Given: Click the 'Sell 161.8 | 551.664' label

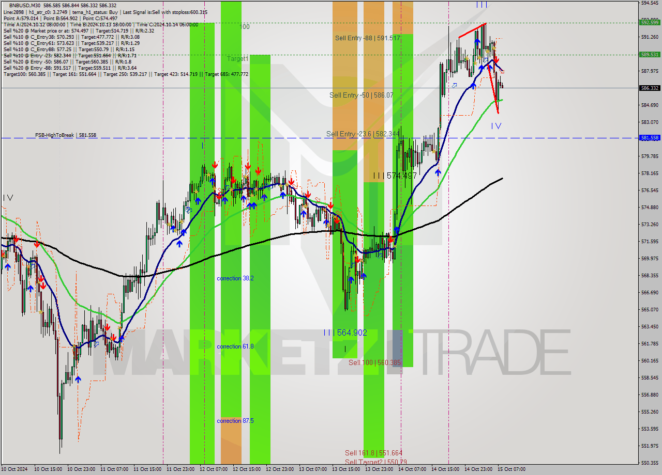Looking at the screenshot, I should [374, 453].
